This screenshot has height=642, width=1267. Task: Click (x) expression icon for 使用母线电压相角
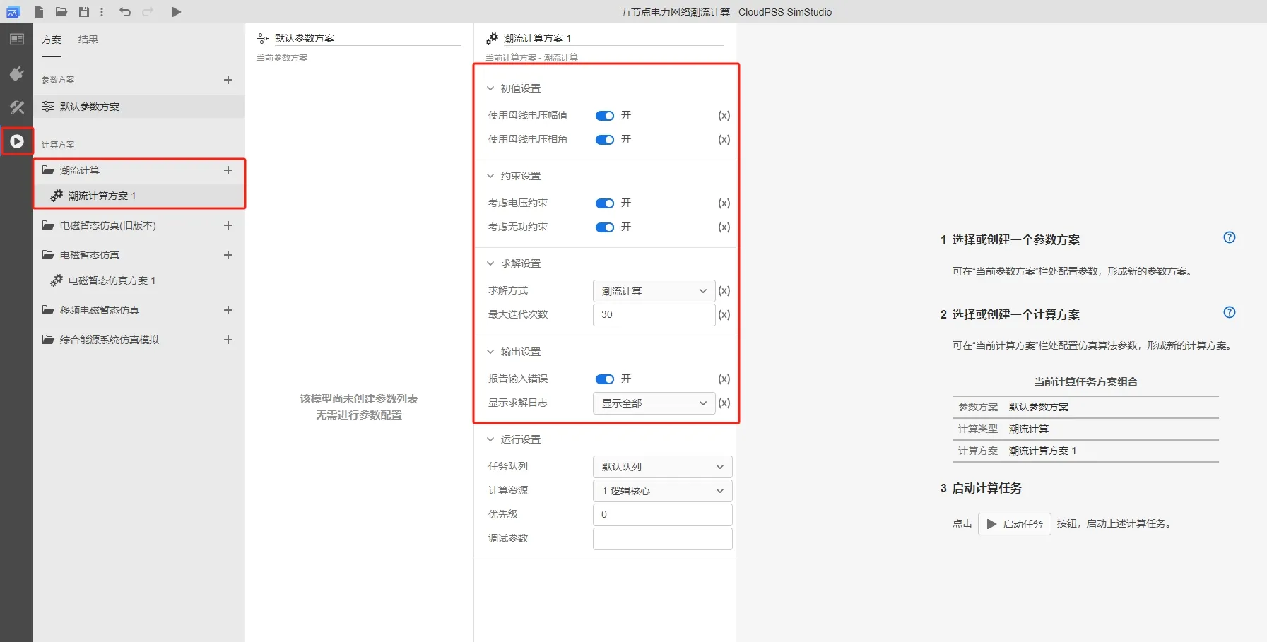tap(724, 139)
